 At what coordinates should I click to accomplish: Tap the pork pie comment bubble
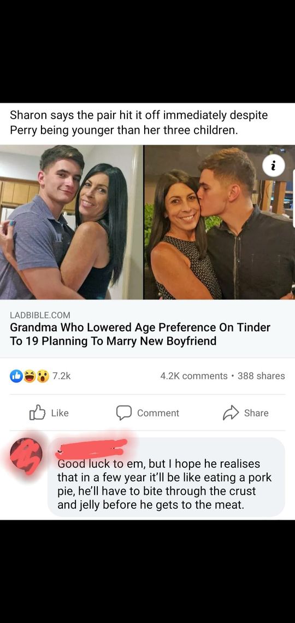click(166, 477)
